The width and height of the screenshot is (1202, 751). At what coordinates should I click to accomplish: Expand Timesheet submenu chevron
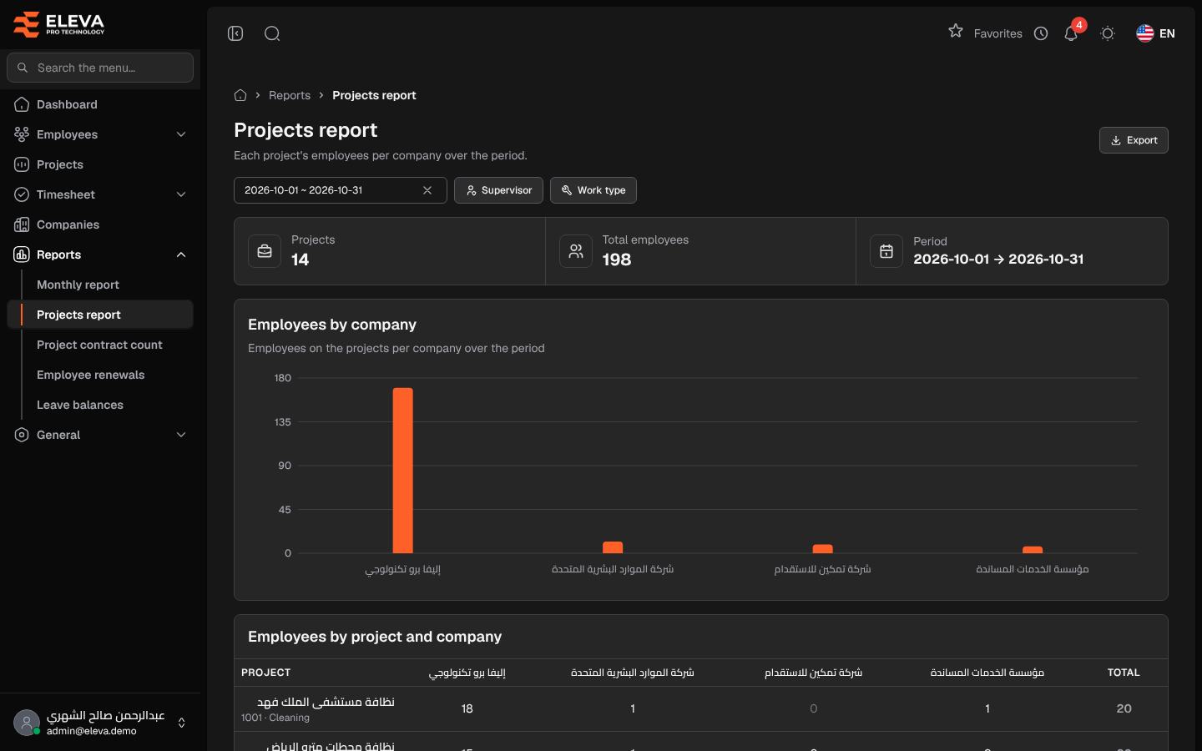[181, 194]
